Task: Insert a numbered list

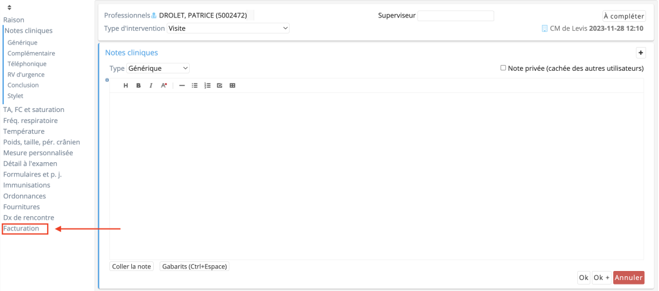Action: coord(207,86)
